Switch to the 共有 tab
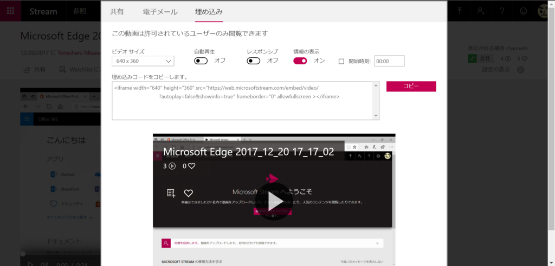 coord(117,12)
